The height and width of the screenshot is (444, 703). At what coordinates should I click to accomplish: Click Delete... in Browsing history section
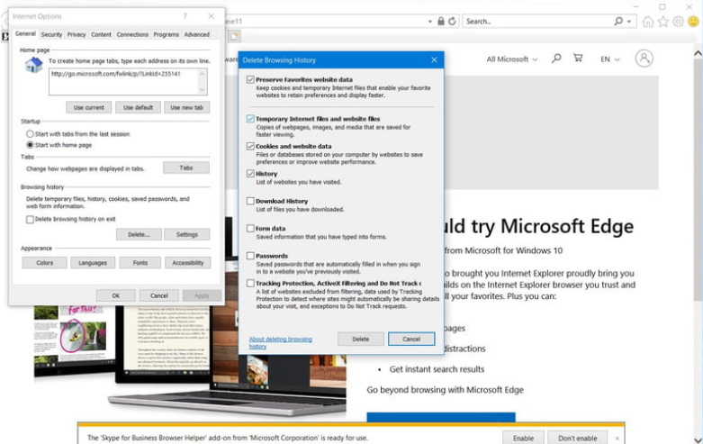click(139, 234)
